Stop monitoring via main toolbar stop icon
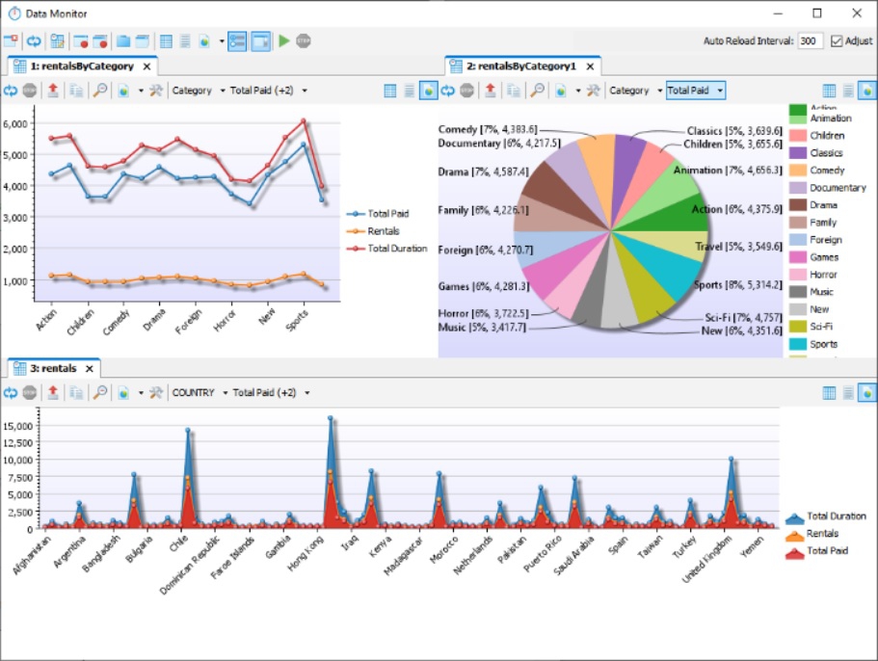878x661 pixels. click(304, 40)
